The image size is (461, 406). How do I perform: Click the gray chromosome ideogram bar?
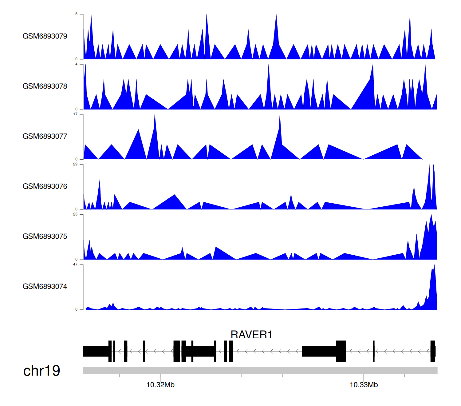click(260, 370)
